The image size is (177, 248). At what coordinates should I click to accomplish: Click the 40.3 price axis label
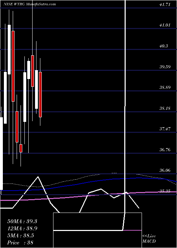(164, 46)
